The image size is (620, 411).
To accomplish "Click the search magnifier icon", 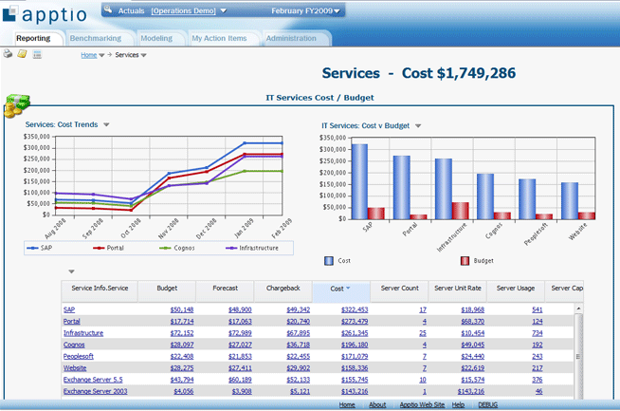I will (108, 9).
